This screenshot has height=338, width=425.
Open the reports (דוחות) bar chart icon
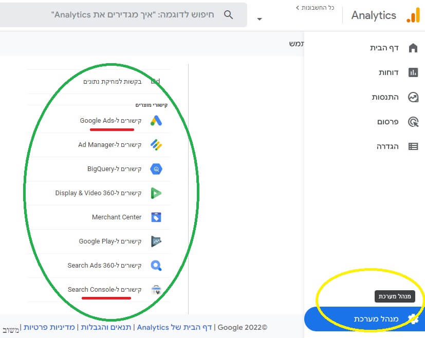point(413,72)
